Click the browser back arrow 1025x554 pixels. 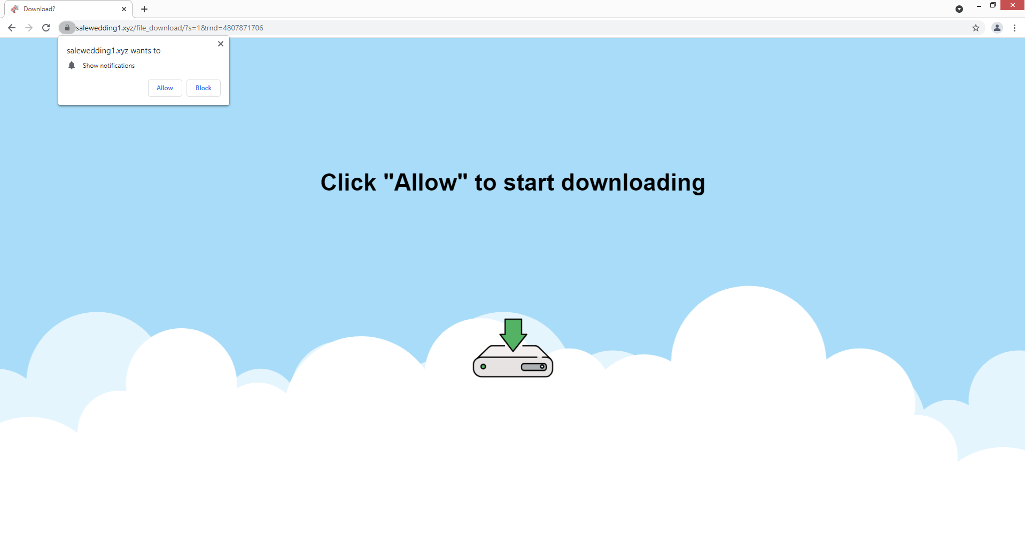(12, 28)
